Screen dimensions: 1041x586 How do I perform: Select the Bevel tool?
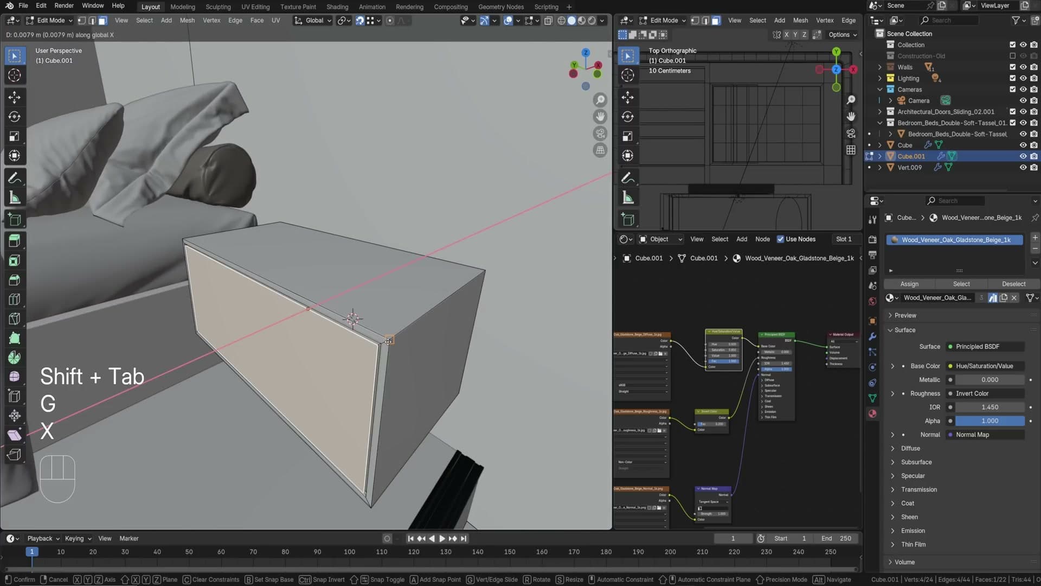15,280
